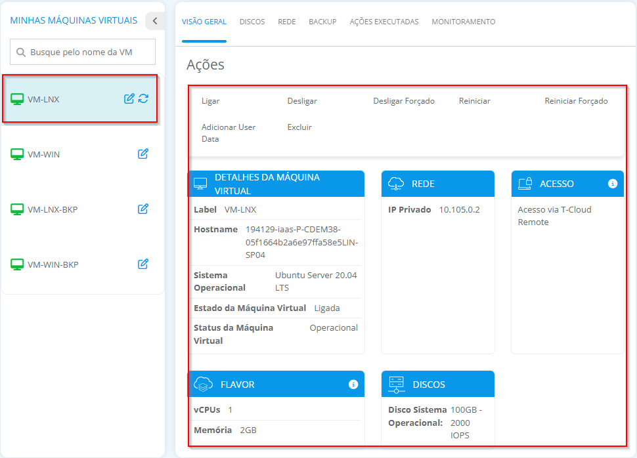The height and width of the screenshot is (458, 637).
Task: Switch to the Backup tab
Action: (322, 22)
